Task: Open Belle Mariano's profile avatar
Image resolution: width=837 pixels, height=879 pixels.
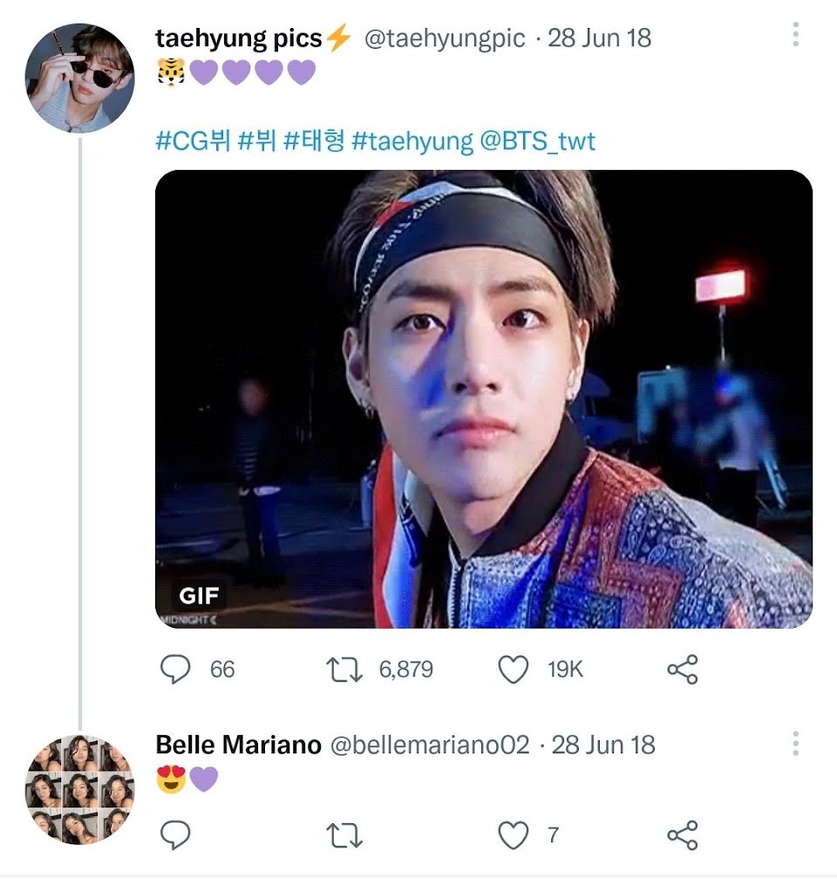Action: click(79, 789)
